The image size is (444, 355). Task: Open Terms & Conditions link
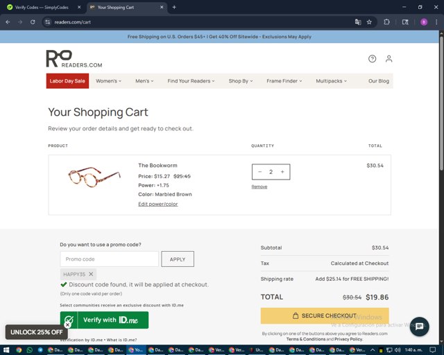(x=306, y=339)
